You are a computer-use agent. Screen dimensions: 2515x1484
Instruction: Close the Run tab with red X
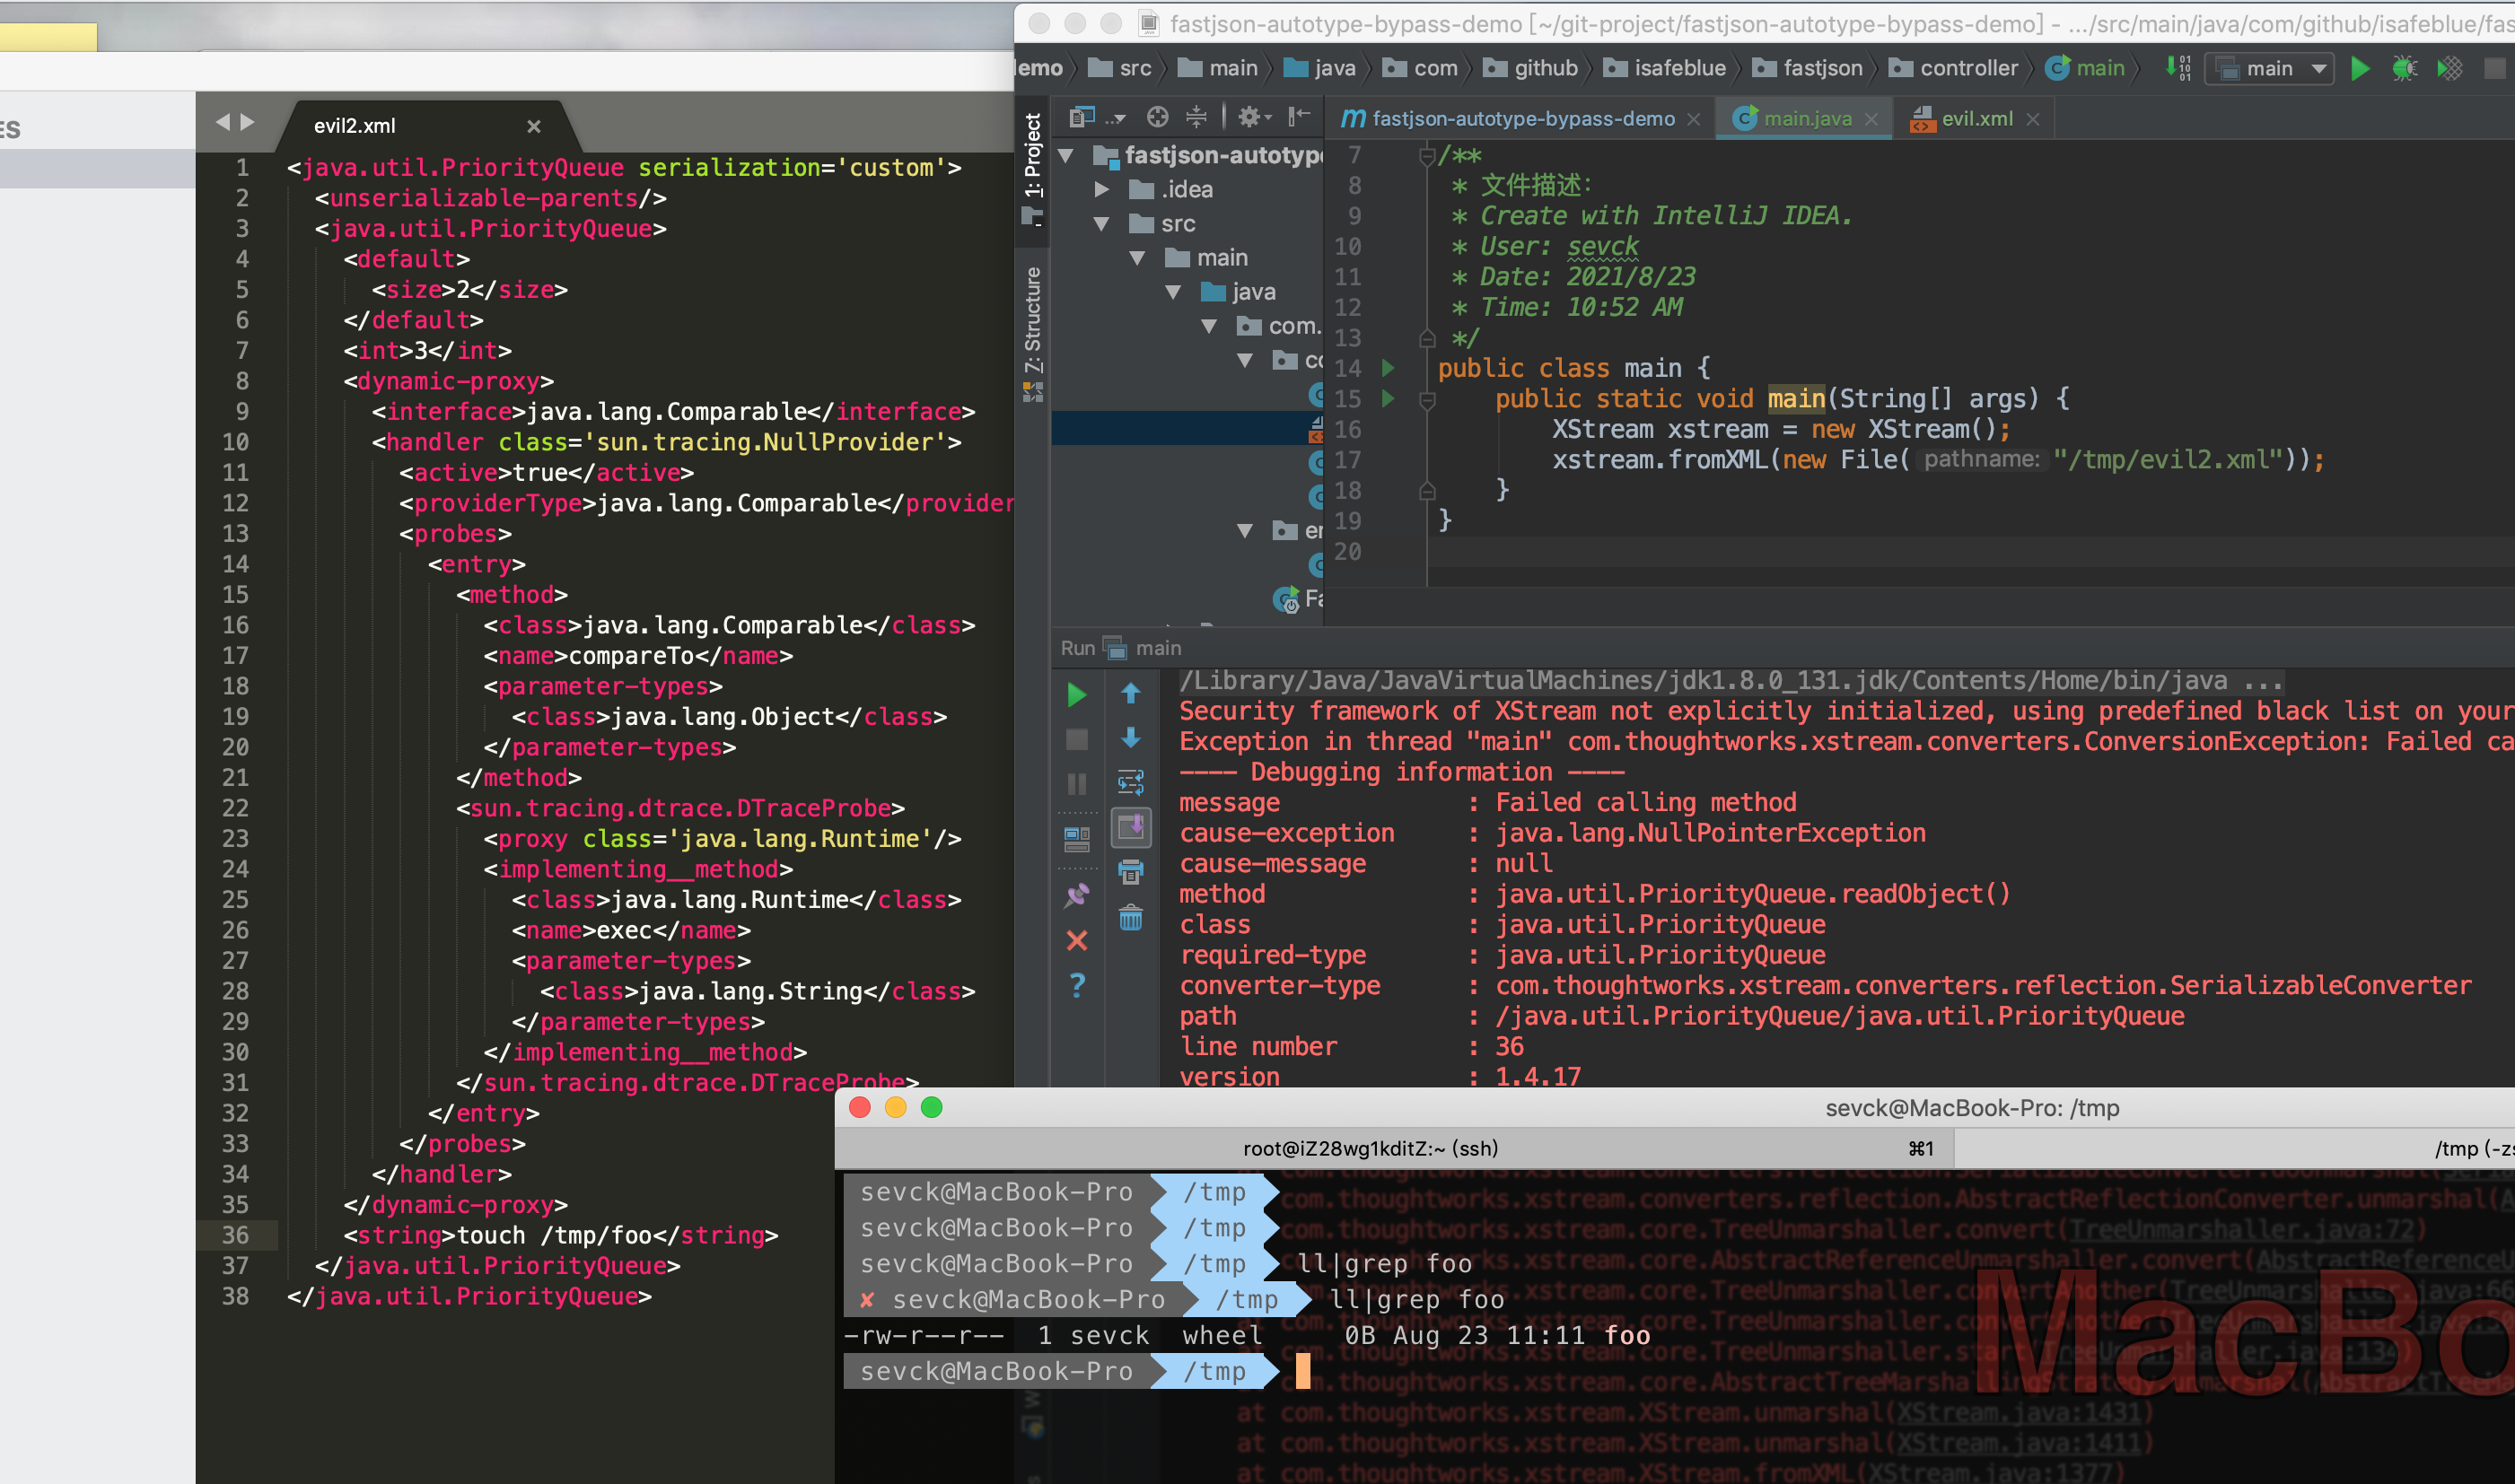[1076, 940]
